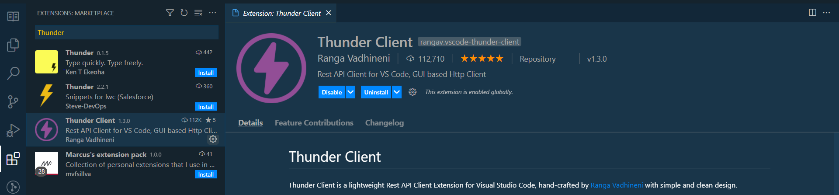Viewport: 839px width, 195px height.
Task: Select Thunder 0.1.5 extension title
Action: click(80, 52)
